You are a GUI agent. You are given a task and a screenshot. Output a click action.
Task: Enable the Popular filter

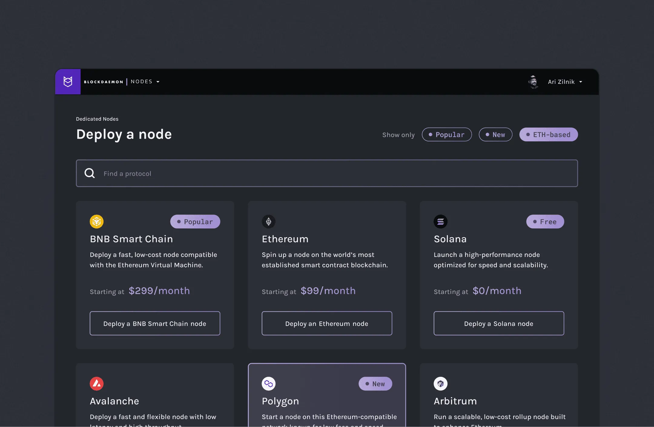point(447,134)
